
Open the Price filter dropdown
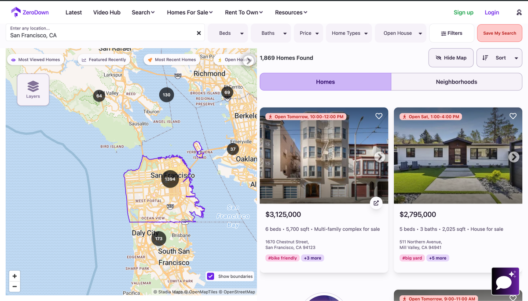308,33
